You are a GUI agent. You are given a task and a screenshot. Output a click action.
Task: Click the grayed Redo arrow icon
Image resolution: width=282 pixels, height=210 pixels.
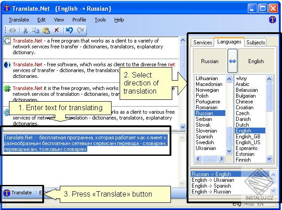coord(80,30)
